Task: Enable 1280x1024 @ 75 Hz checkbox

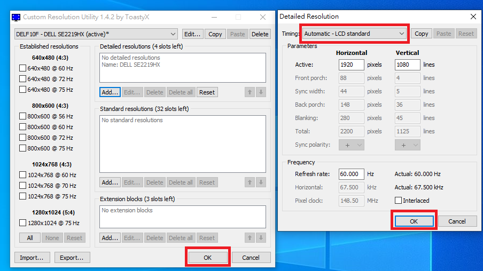Action: (x=22, y=222)
